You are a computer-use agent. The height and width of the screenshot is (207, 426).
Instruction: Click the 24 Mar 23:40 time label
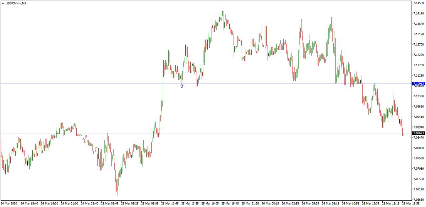(90, 203)
